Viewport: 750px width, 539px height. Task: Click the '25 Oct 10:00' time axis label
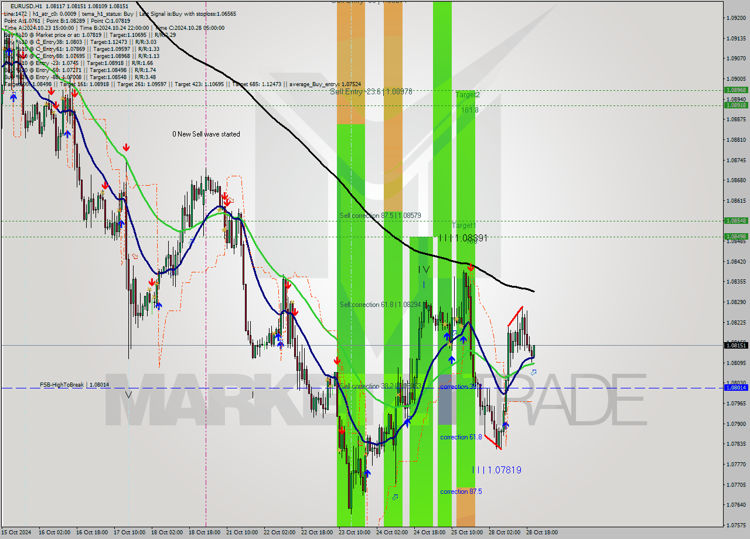click(466, 533)
